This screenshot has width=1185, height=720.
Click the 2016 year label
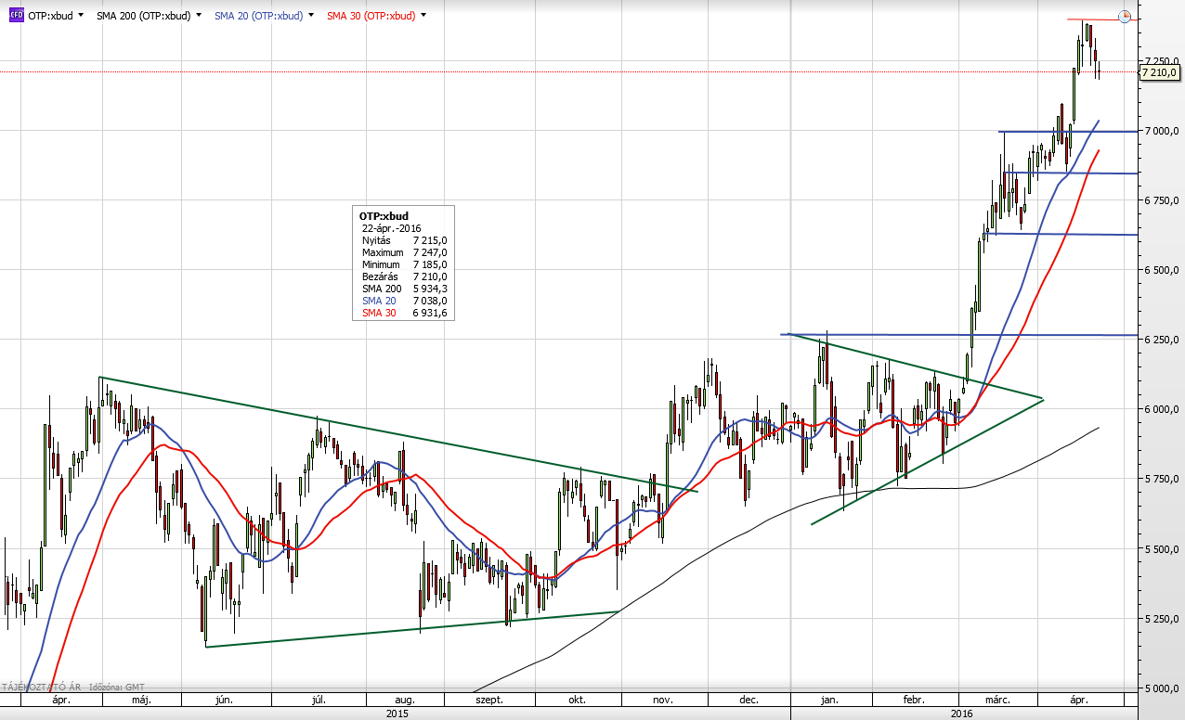tap(961, 714)
